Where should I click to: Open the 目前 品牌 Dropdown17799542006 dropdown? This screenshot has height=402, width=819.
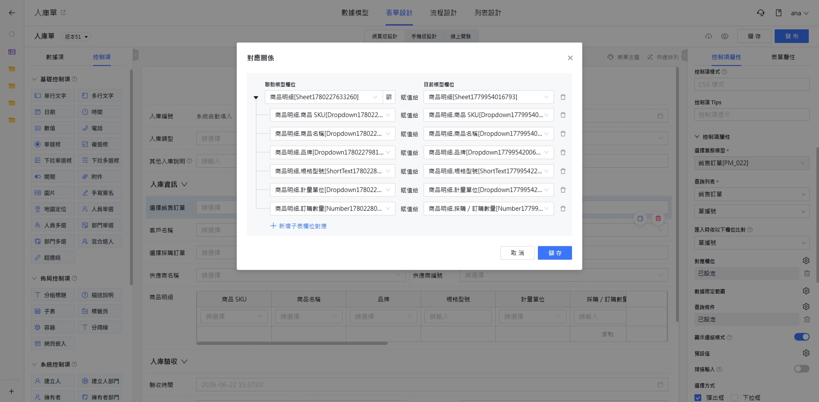click(x=488, y=152)
